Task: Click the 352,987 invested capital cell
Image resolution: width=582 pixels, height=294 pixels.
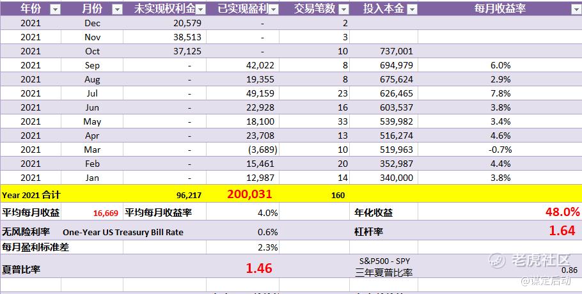Action: pos(384,164)
